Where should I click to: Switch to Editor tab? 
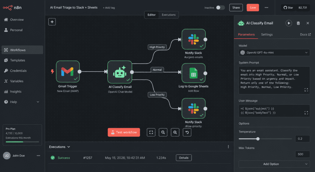[x=151, y=15]
